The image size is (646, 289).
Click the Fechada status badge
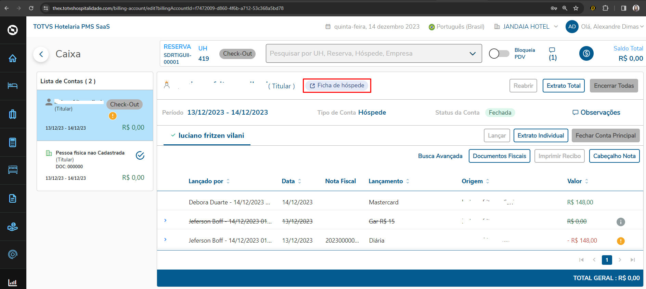(x=500, y=113)
